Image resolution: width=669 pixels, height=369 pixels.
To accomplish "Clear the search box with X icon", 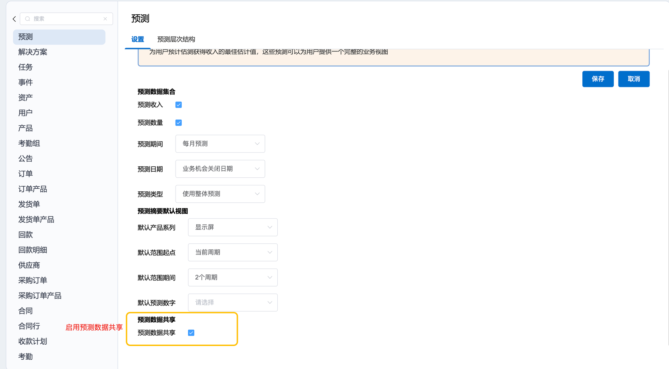I will [x=105, y=19].
